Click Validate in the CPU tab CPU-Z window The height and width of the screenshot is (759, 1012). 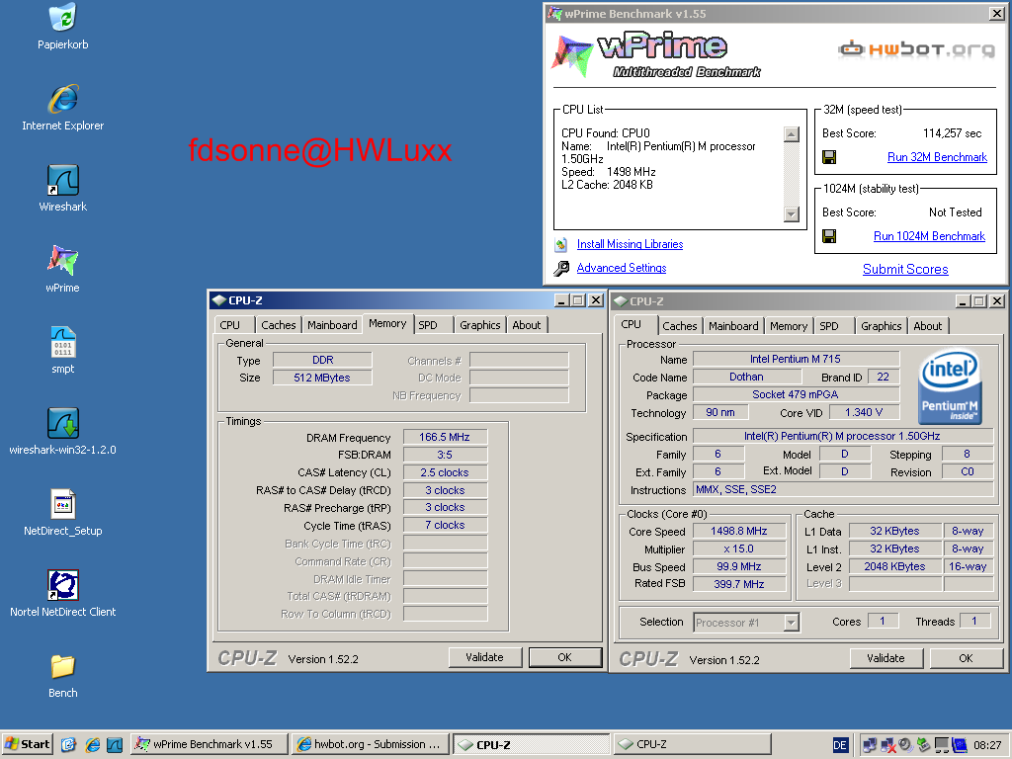click(885, 658)
